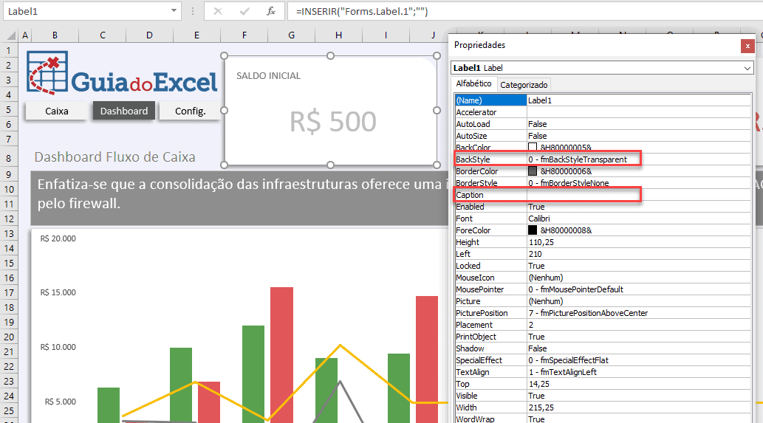This screenshot has width=763, height=423.
Task: Click the Enabled True value
Action: coord(638,207)
